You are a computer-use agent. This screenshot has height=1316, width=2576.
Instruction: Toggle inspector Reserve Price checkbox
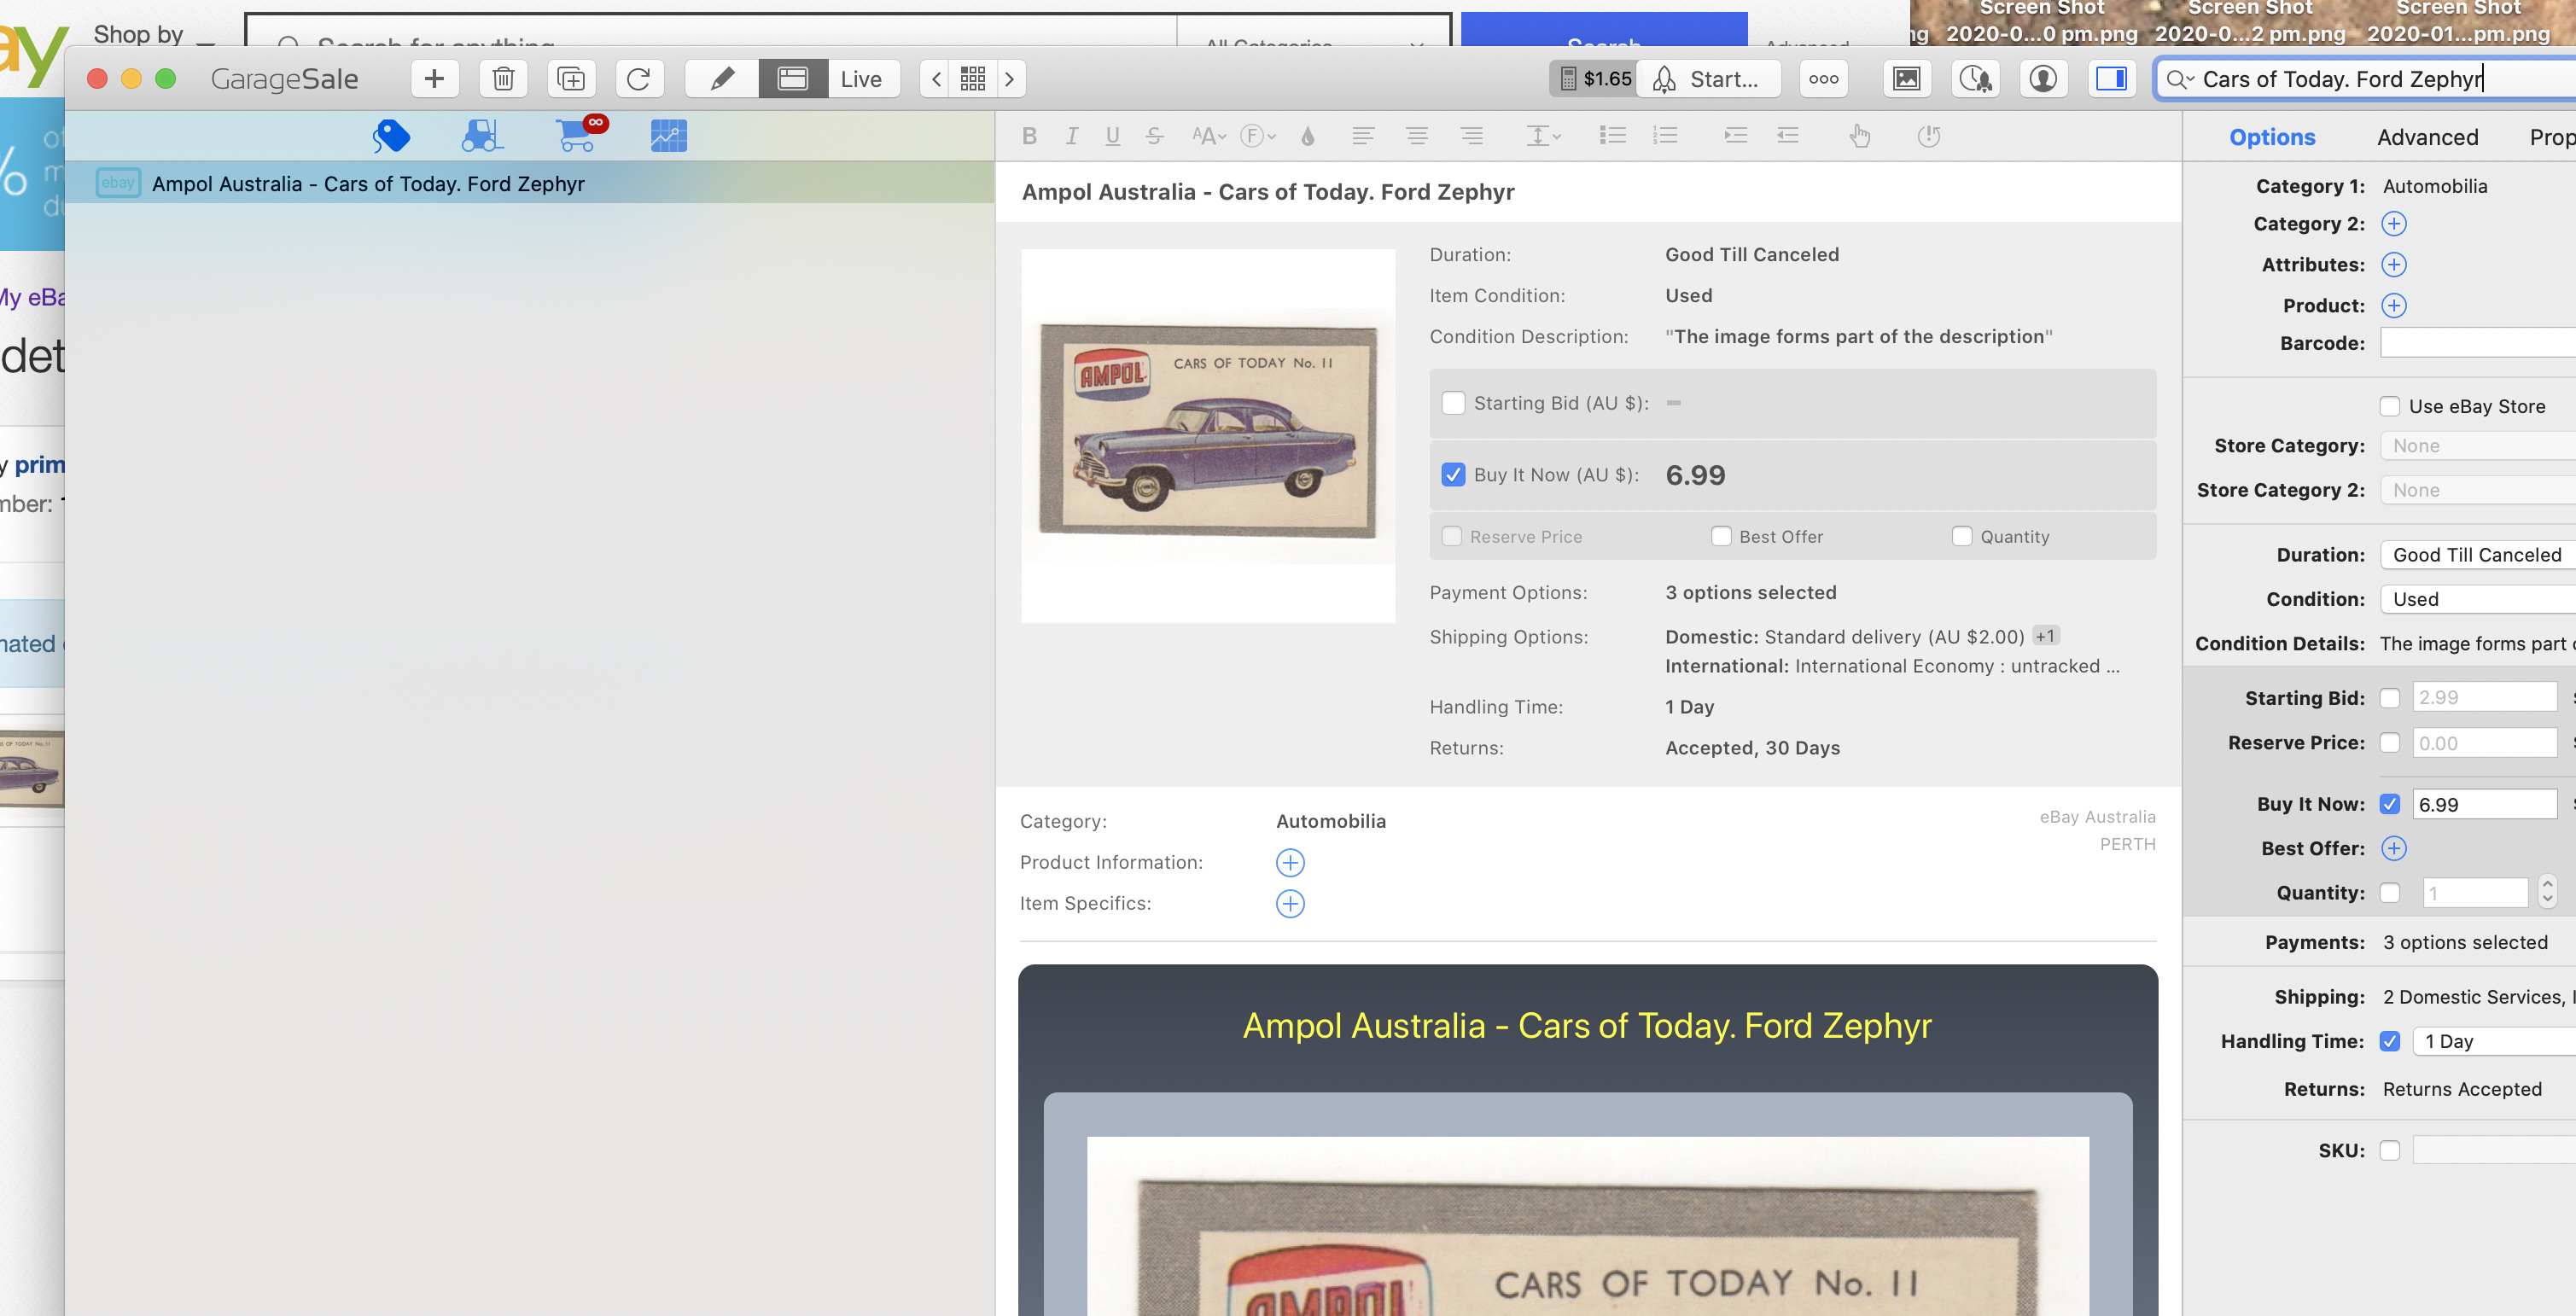click(x=2389, y=743)
